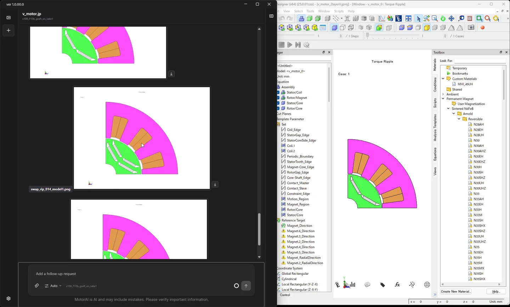Open MotorAI settings gear

pyautogui.click(x=8, y=299)
